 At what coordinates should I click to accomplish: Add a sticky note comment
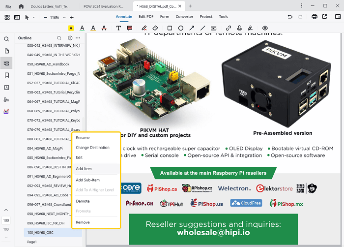click(x=130, y=28)
